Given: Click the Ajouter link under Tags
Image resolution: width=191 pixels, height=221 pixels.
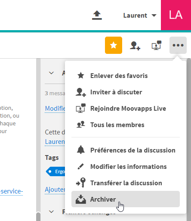Looking at the screenshot, I should (55, 190).
